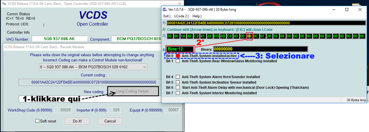Click the Do It! button
Screen dimensions: 369x132
click(x=77, y=121)
